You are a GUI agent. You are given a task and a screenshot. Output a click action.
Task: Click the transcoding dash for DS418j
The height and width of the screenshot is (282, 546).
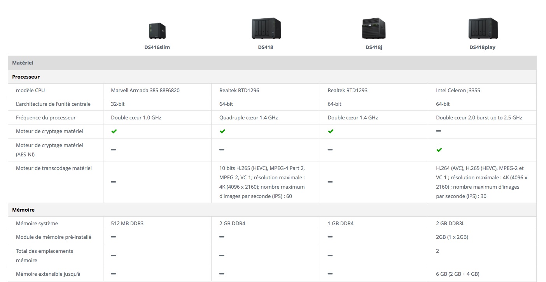[330, 182]
